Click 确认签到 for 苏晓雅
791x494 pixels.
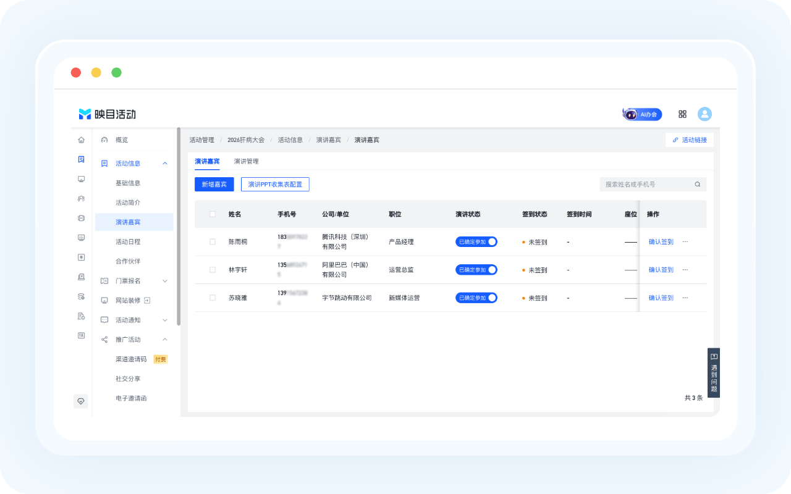pyautogui.click(x=661, y=298)
